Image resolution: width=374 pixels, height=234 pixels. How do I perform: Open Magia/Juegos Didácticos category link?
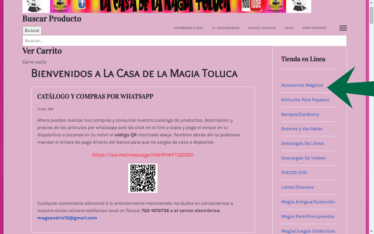[x=308, y=231]
